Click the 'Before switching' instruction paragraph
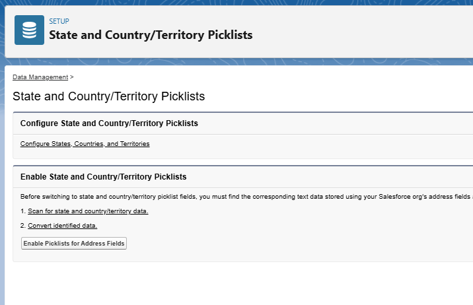The width and height of the screenshot is (473, 305). point(246,197)
